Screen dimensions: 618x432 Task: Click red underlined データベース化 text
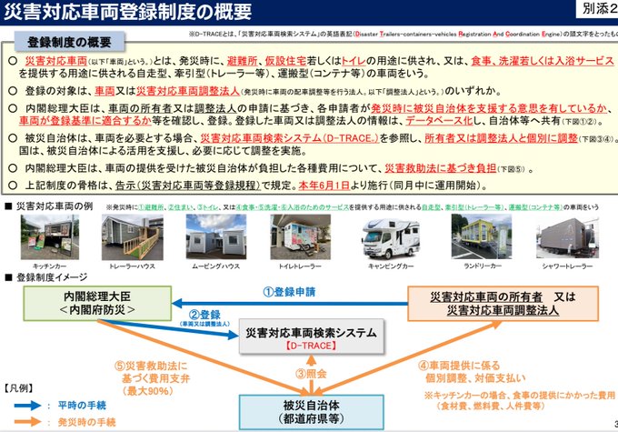click(439, 120)
